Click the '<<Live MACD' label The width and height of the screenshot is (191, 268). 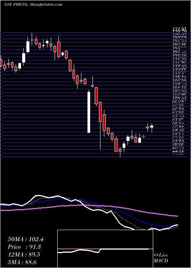pos(161,258)
